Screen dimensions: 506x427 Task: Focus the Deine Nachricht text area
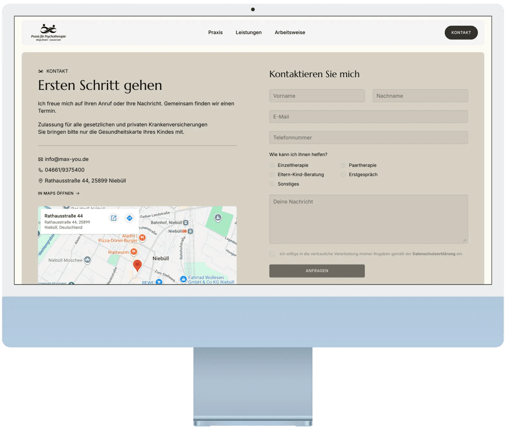click(x=368, y=219)
